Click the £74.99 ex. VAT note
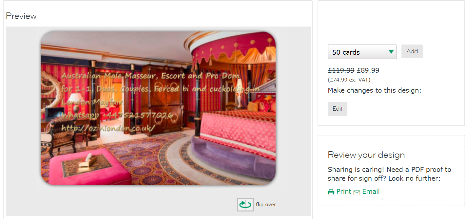 [x=349, y=80]
